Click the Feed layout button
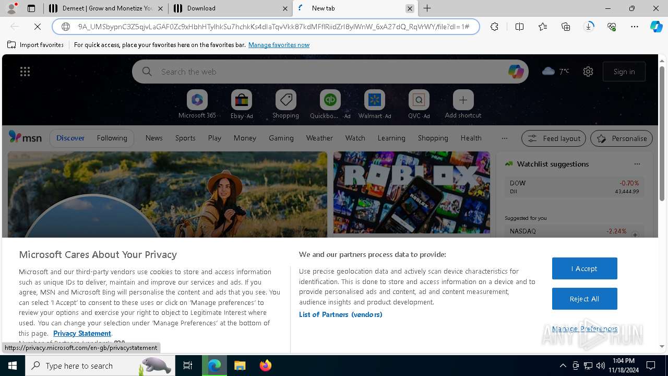 [554, 138]
